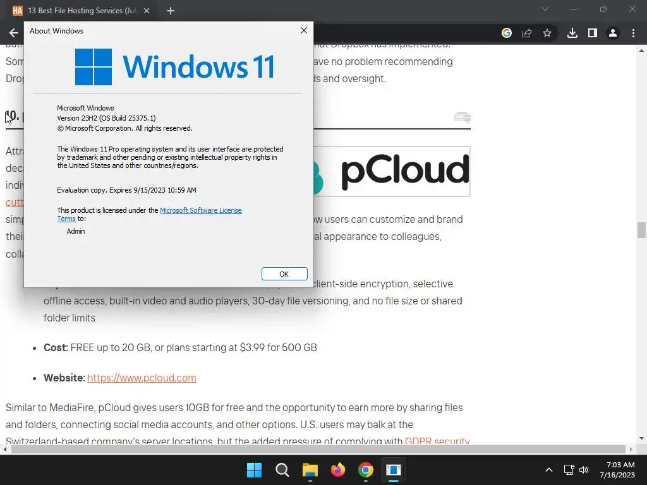Open browser downloads icon

tap(572, 33)
